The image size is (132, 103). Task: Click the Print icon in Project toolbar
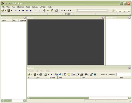(x=41, y=75)
